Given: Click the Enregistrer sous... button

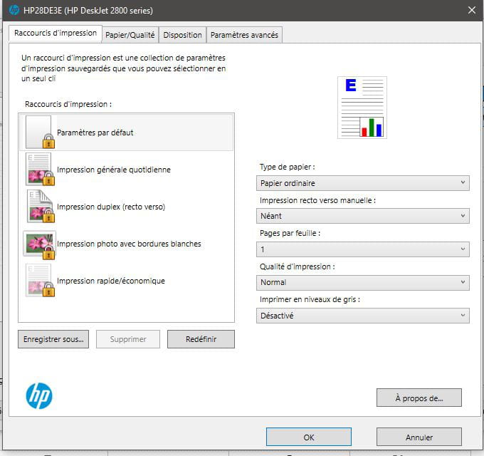Looking at the screenshot, I should point(53,339).
